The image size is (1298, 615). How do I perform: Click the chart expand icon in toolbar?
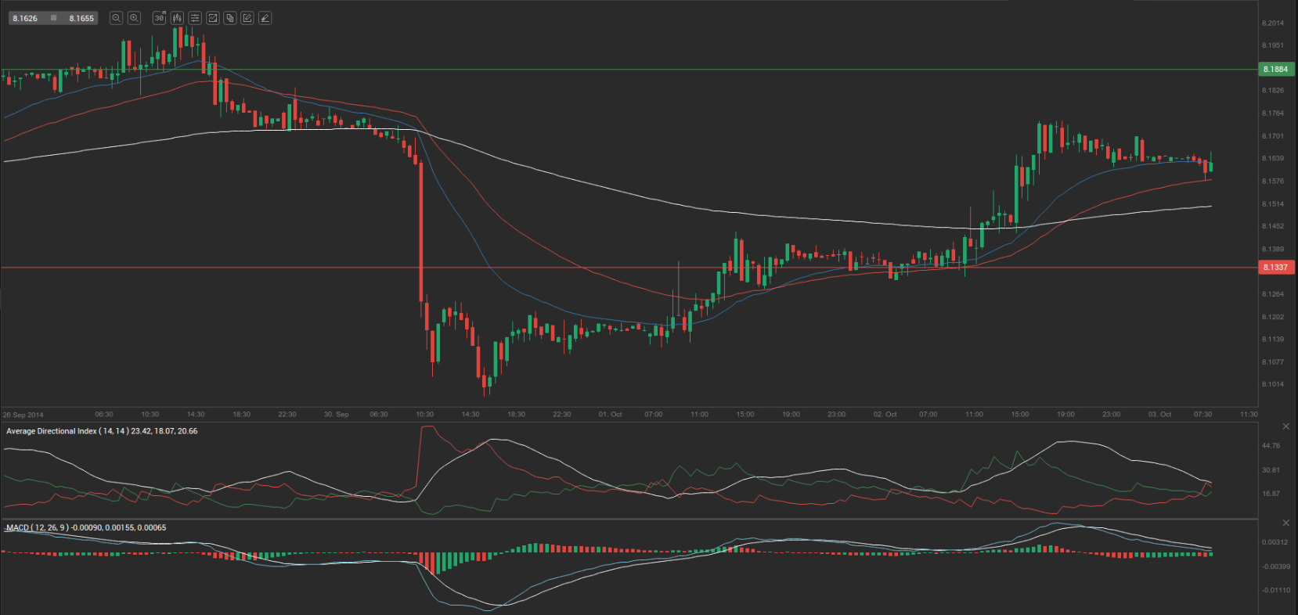tap(212, 18)
